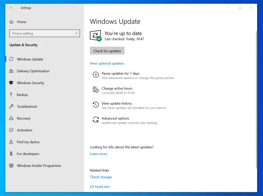
Task: Click Pause updates for 7 days
Action: [x=120, y=73]
